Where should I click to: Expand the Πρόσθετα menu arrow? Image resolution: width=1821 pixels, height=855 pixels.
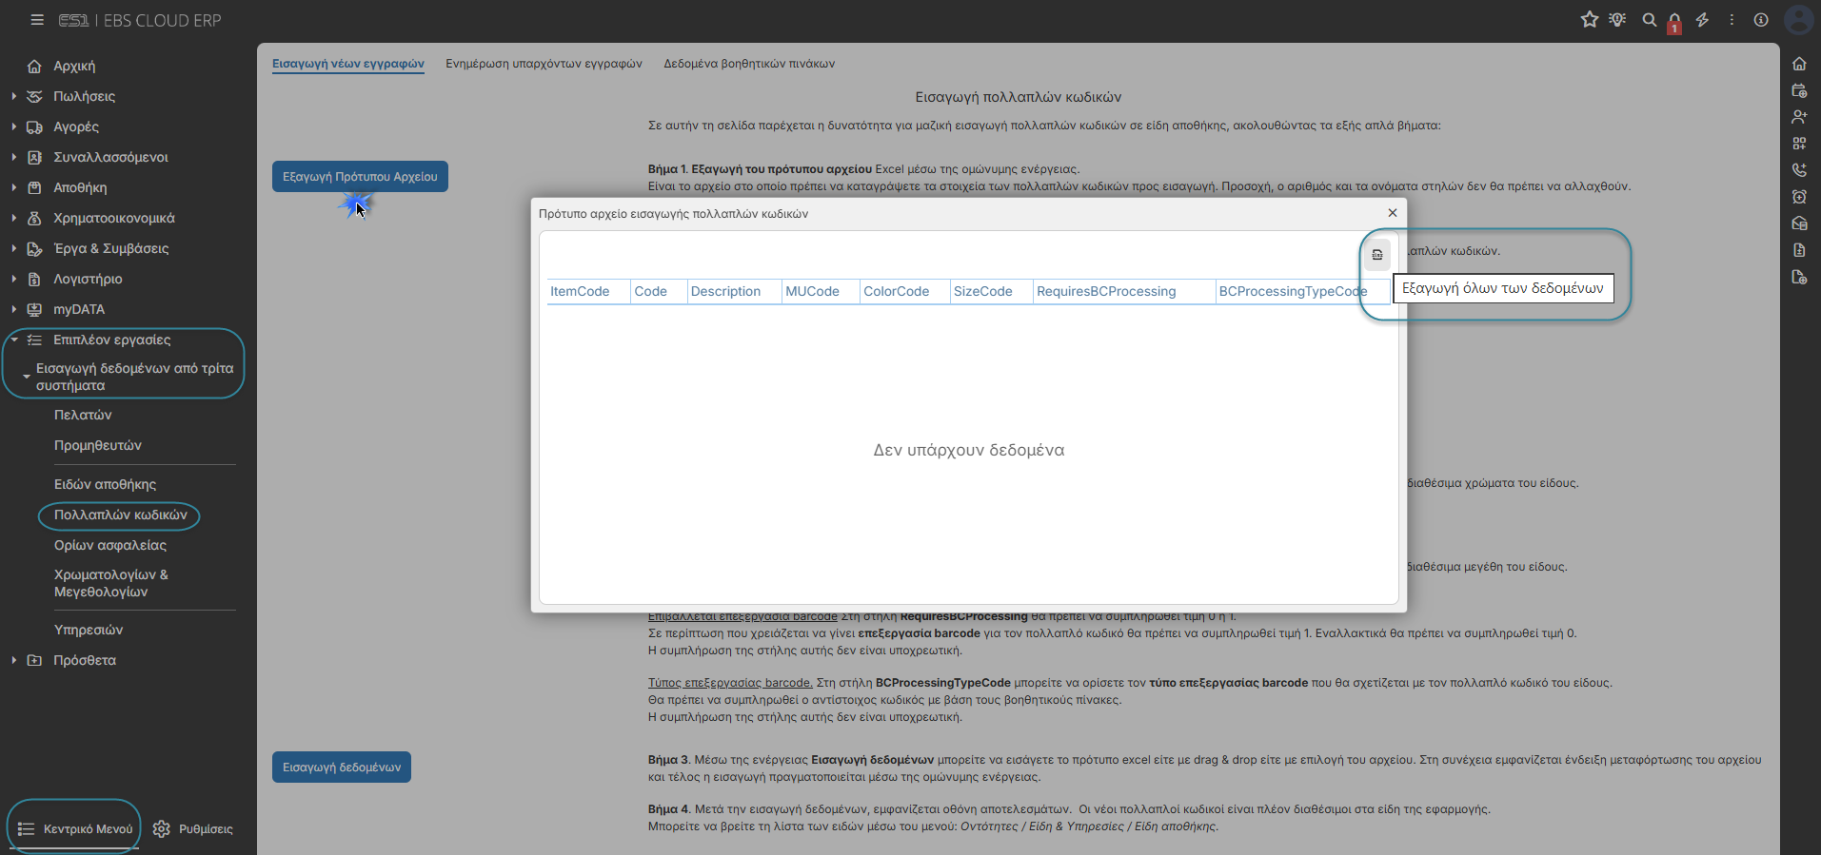tap(13, 660)
